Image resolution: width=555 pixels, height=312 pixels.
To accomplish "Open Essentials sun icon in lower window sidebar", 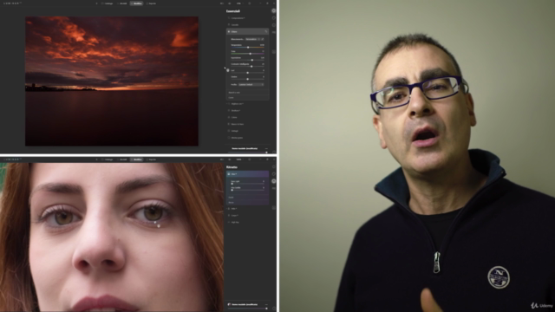I will pos(274,166).
